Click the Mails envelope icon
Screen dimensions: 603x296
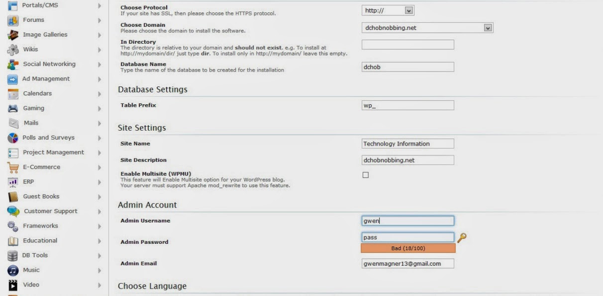point(13,123)
